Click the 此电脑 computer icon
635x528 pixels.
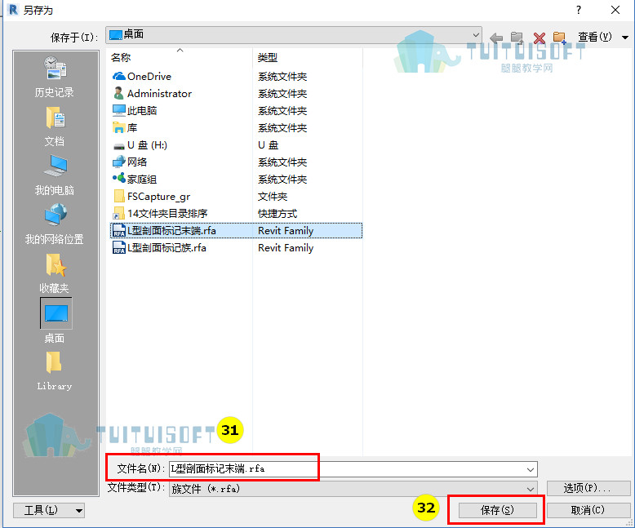118,110
